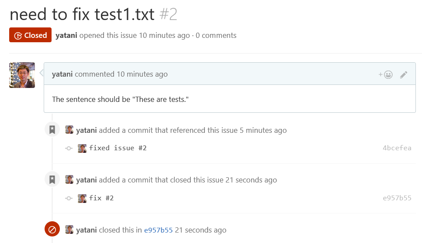Image resolution: width=422 pixels, height=243 pixels.
Task: Click the red Closed status badge
Action: pyautogui.click(x=30, y=35)
